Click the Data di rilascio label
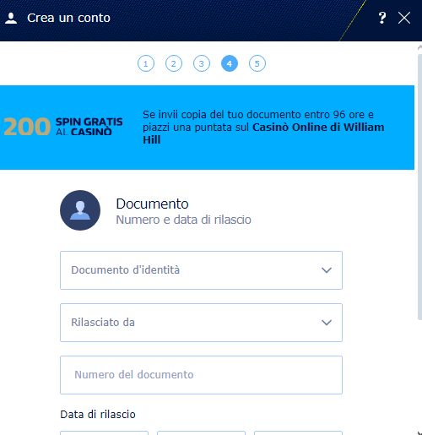This screenshot has width=422, height=435. click(x=98, y=415)
